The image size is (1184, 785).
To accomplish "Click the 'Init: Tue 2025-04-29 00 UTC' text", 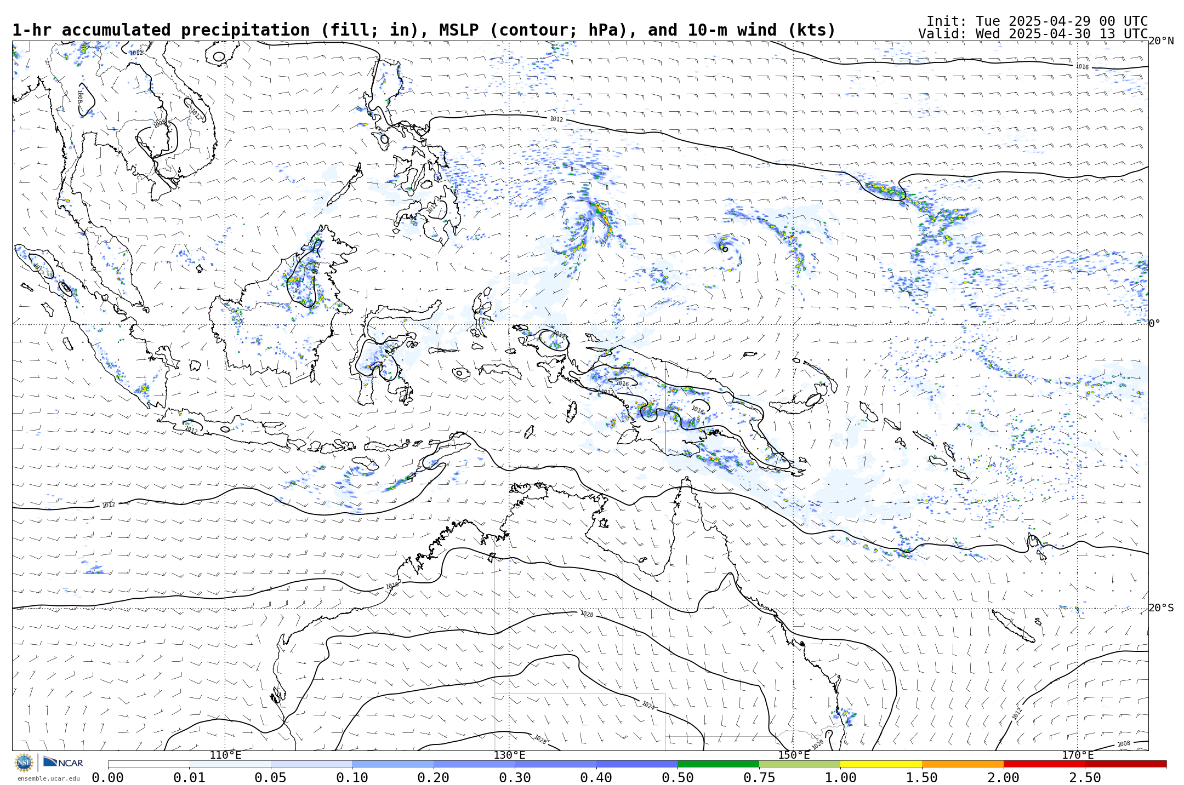I will point(1037,21).
